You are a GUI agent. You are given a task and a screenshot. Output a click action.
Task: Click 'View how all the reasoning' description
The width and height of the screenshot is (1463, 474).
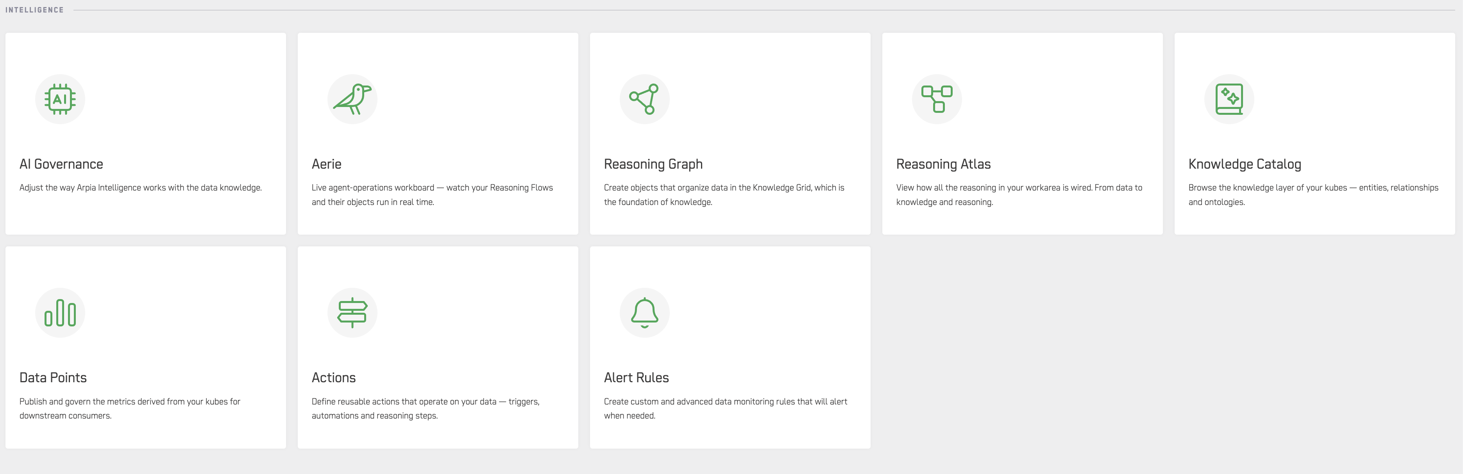coord(1019,195)
